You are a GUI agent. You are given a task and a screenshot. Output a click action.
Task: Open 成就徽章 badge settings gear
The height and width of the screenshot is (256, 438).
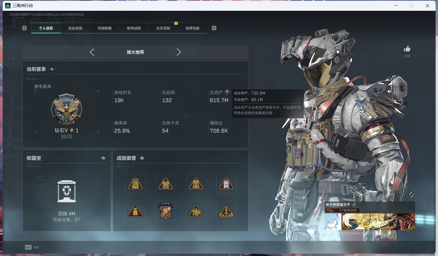(x=142, y=158)
